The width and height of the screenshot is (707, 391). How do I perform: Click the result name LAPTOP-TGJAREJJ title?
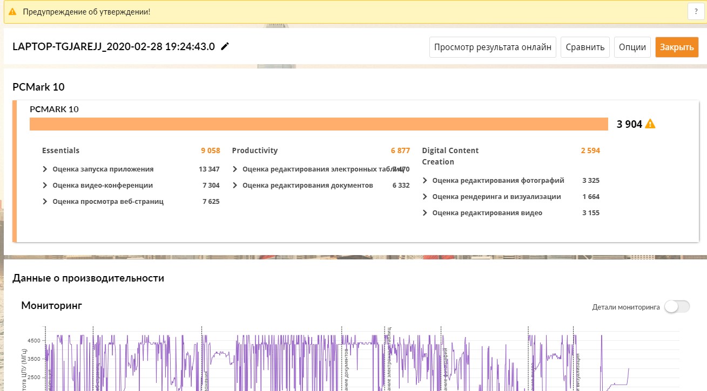click(x=113, y=47)
